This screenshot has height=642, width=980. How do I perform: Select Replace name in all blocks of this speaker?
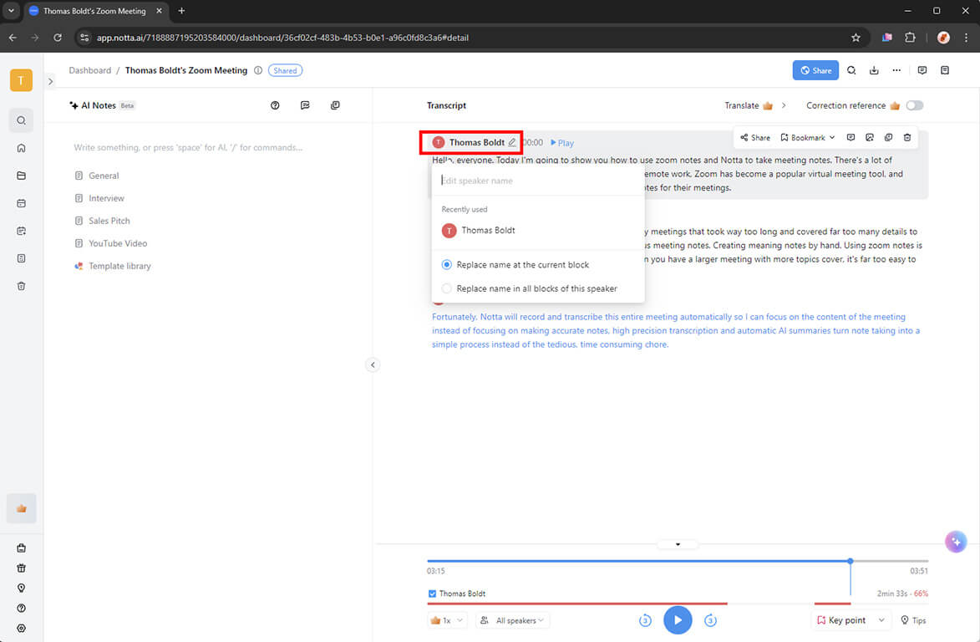[x=446, y=288]
